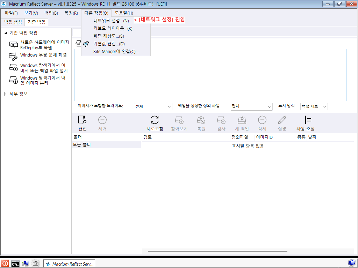The width and height of the screenshot is (358, 268).
Task: Expand the 세부 정보 section
Action: tap(6, 94)
